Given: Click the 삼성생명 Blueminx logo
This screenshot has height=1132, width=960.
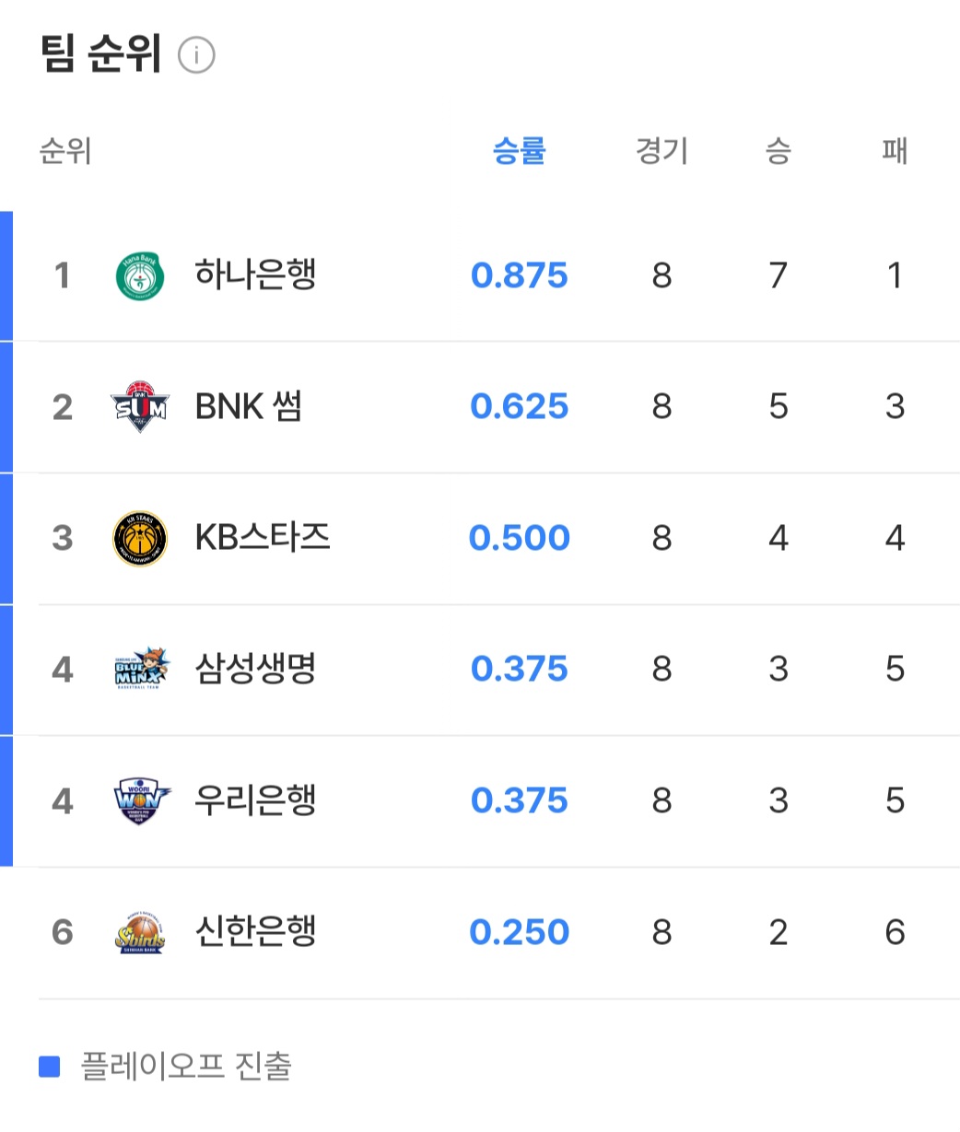Looking at the screenshot, I should coord(140,669).
